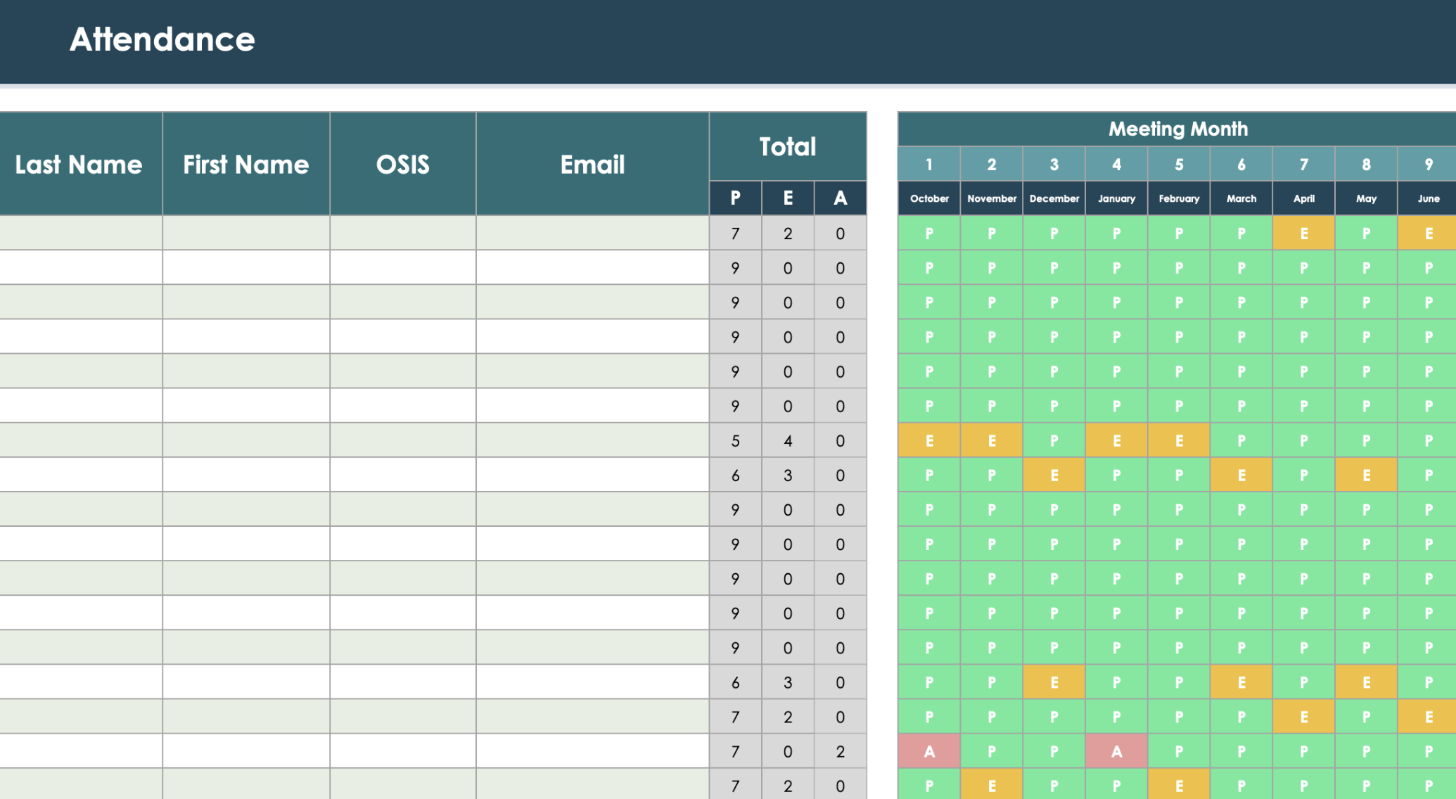Click excused total 0 in 2-absences row
This screenshot has width=1456, height=799.
point(788,751)
